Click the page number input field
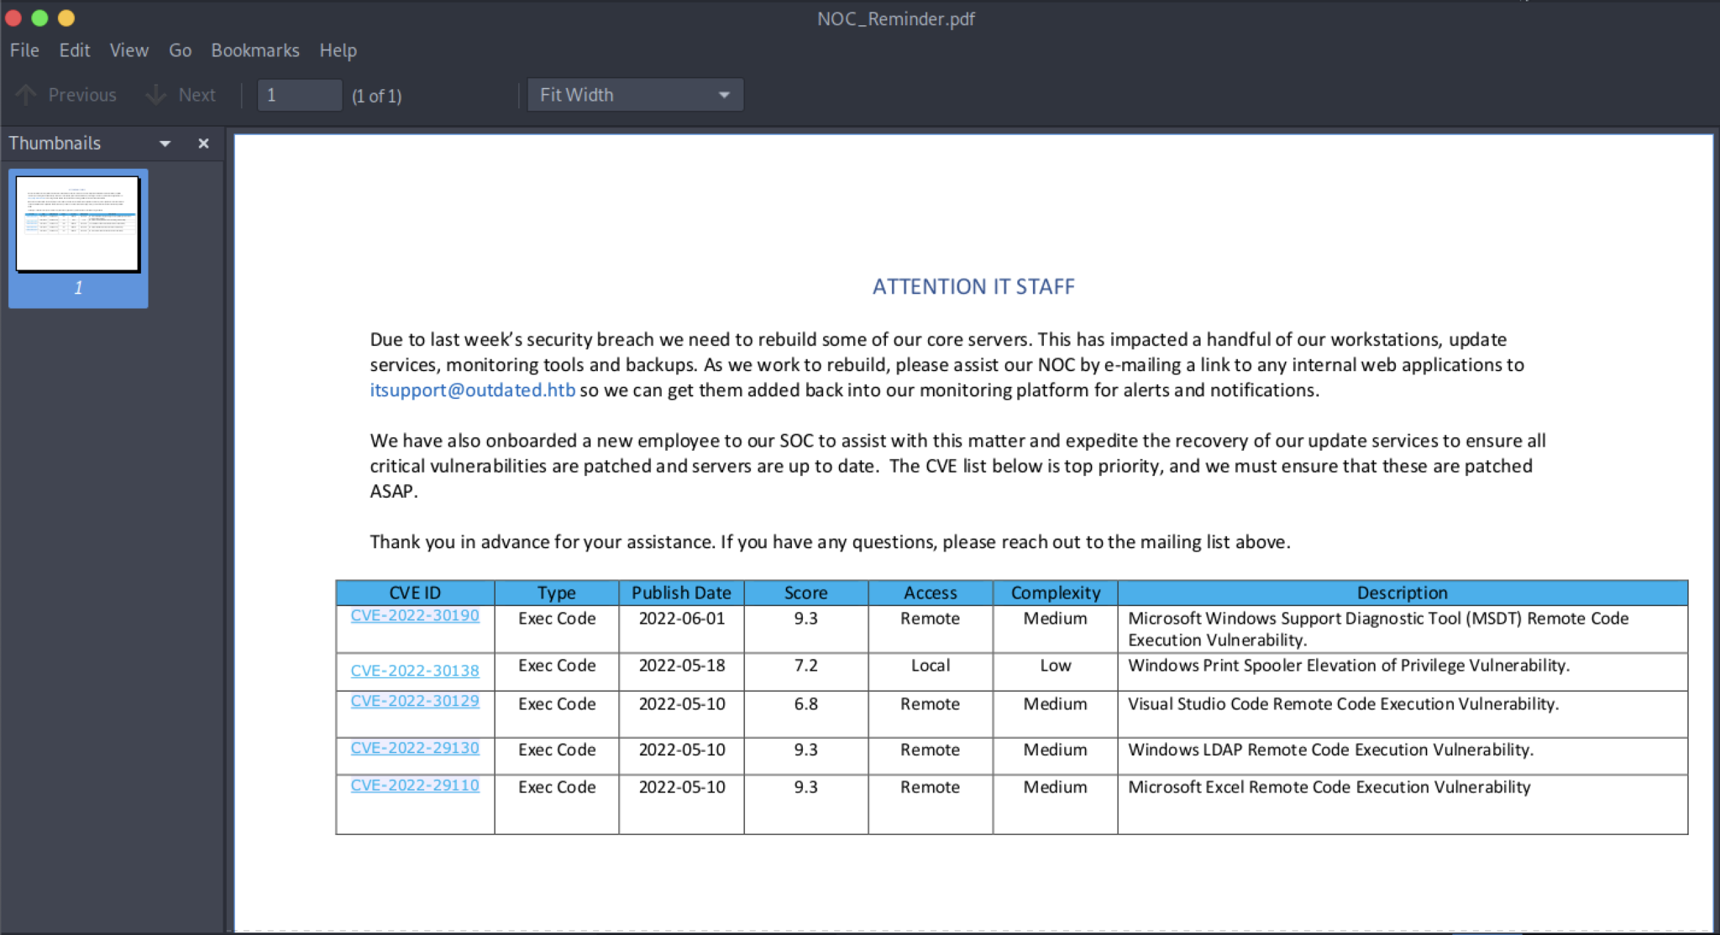Screen dimensions: 1720x935 tap(300, 95)
